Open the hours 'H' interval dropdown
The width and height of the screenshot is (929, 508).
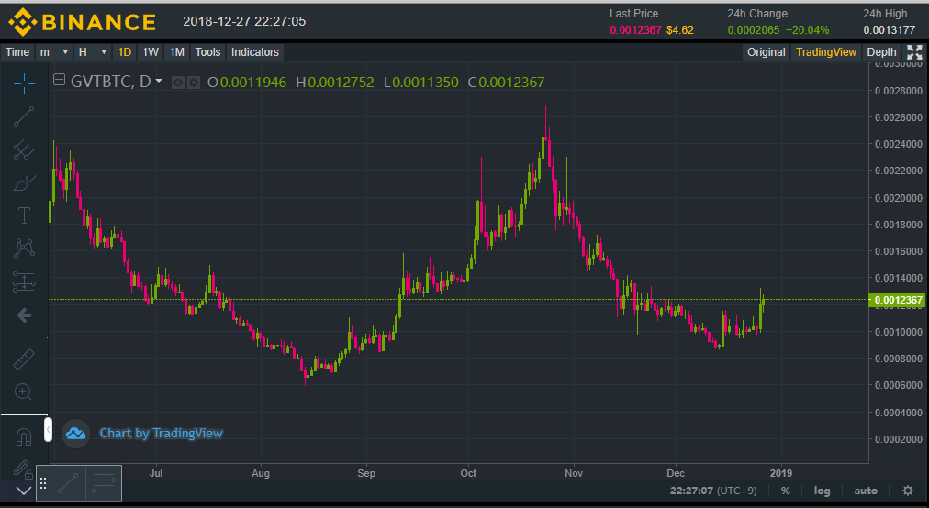tap(91, 52)
